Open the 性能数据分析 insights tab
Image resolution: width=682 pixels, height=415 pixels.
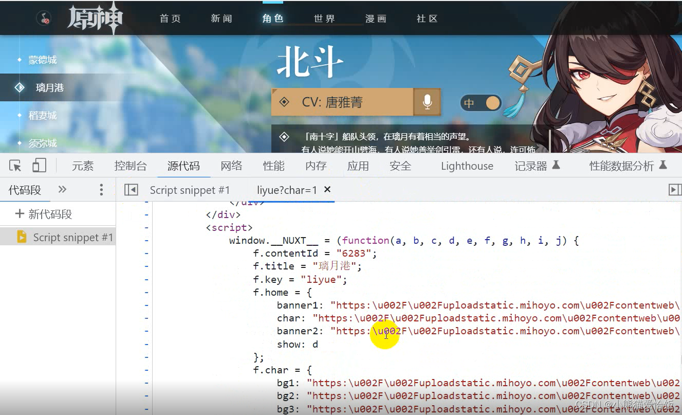pos(628,166)
